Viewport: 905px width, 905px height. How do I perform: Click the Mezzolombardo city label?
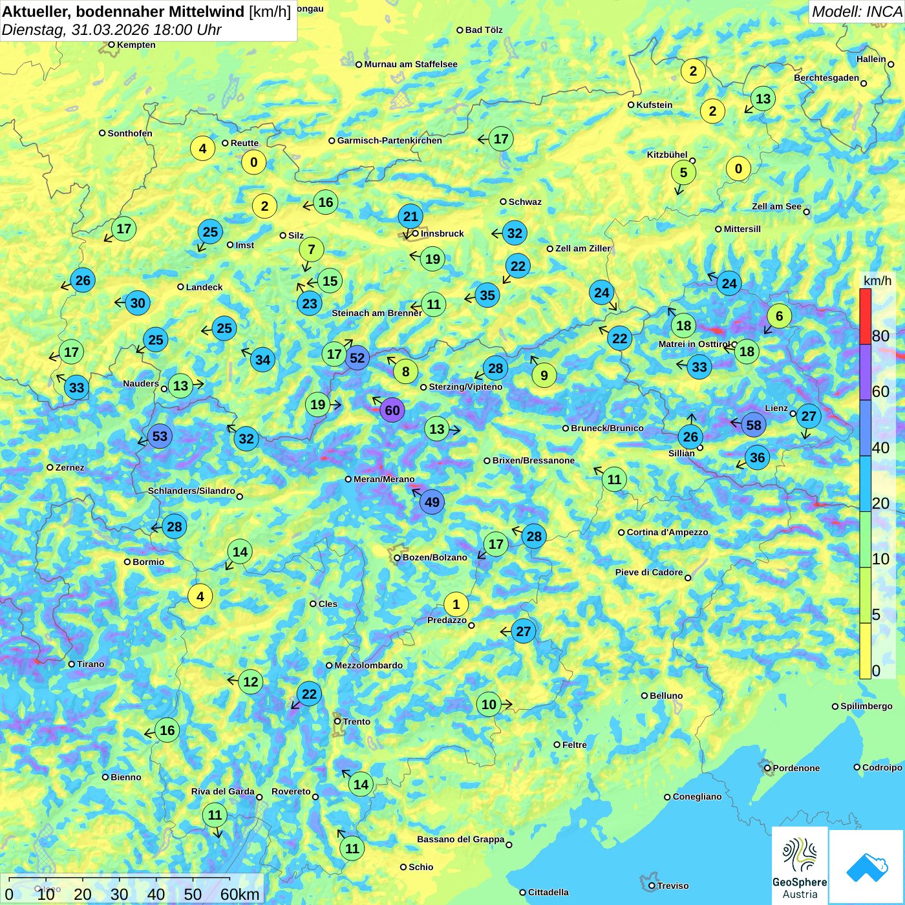(x=368, y=665)
